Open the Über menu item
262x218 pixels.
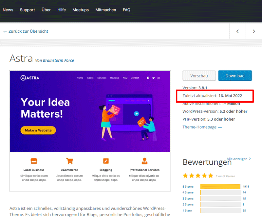click(x=46, y=10)
